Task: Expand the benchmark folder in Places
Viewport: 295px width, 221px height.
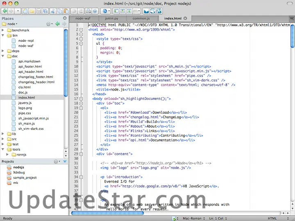Action: pos(3,30)
